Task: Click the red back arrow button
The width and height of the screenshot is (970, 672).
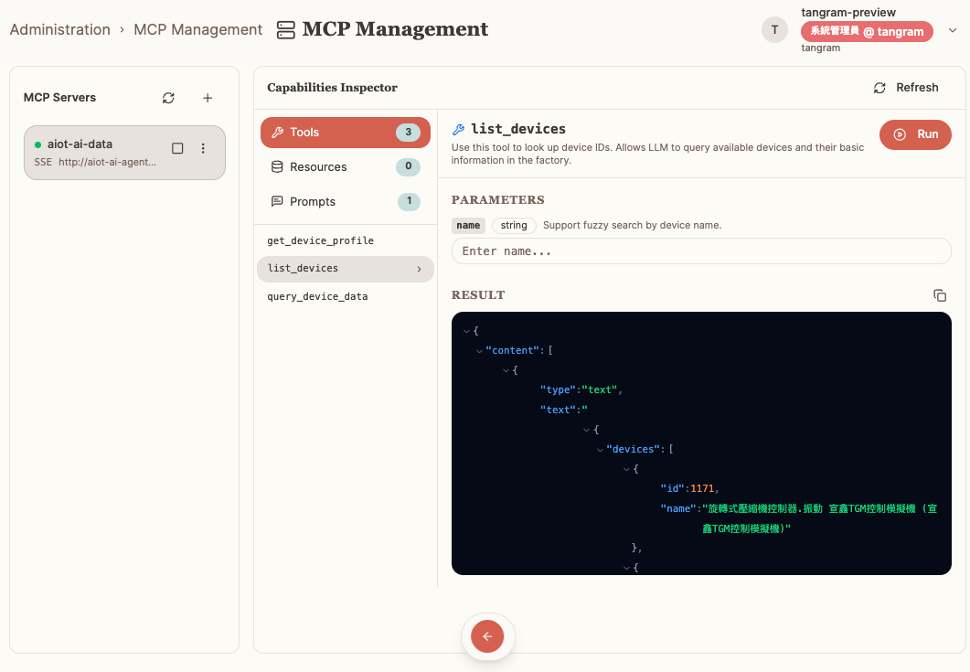Action: pos(487,636)
